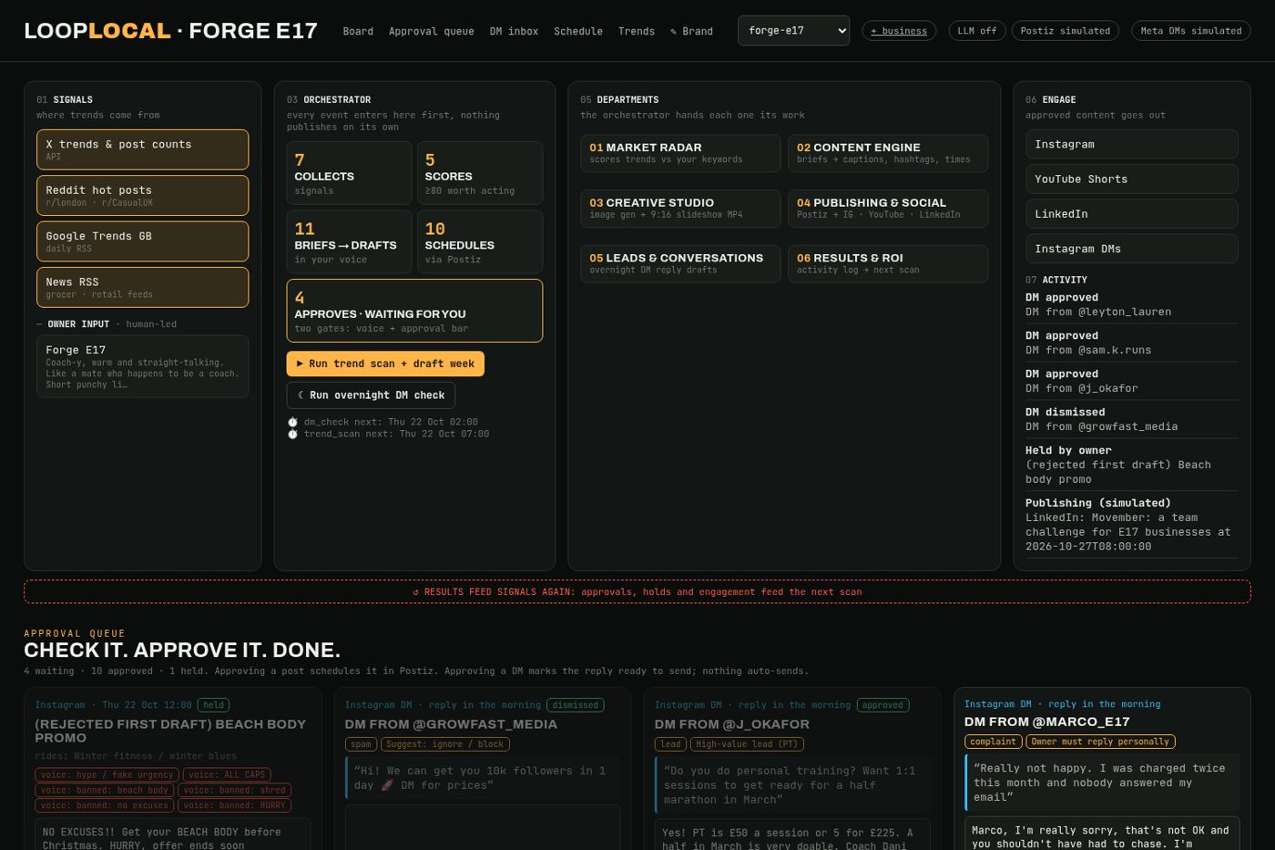Click the Postiz simulated status pill
Viewport: 1275px width, 850px height.
pos(1066,31)
